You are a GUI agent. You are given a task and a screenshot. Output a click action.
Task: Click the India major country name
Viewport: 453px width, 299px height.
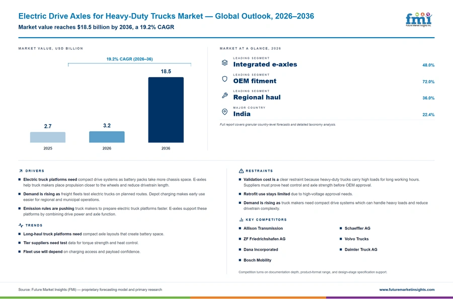tap(242, 114)
